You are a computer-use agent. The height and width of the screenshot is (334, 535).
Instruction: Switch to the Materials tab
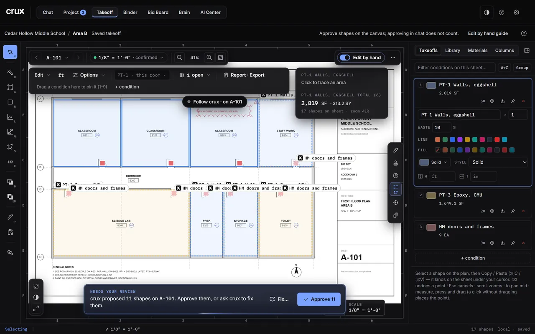pos(477,51)
